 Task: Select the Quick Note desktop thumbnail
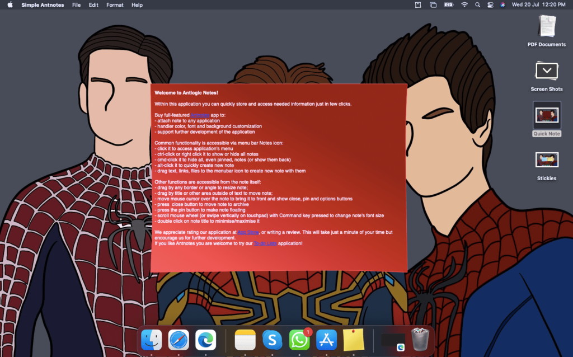pyautogui.click(x=547, y=116)
